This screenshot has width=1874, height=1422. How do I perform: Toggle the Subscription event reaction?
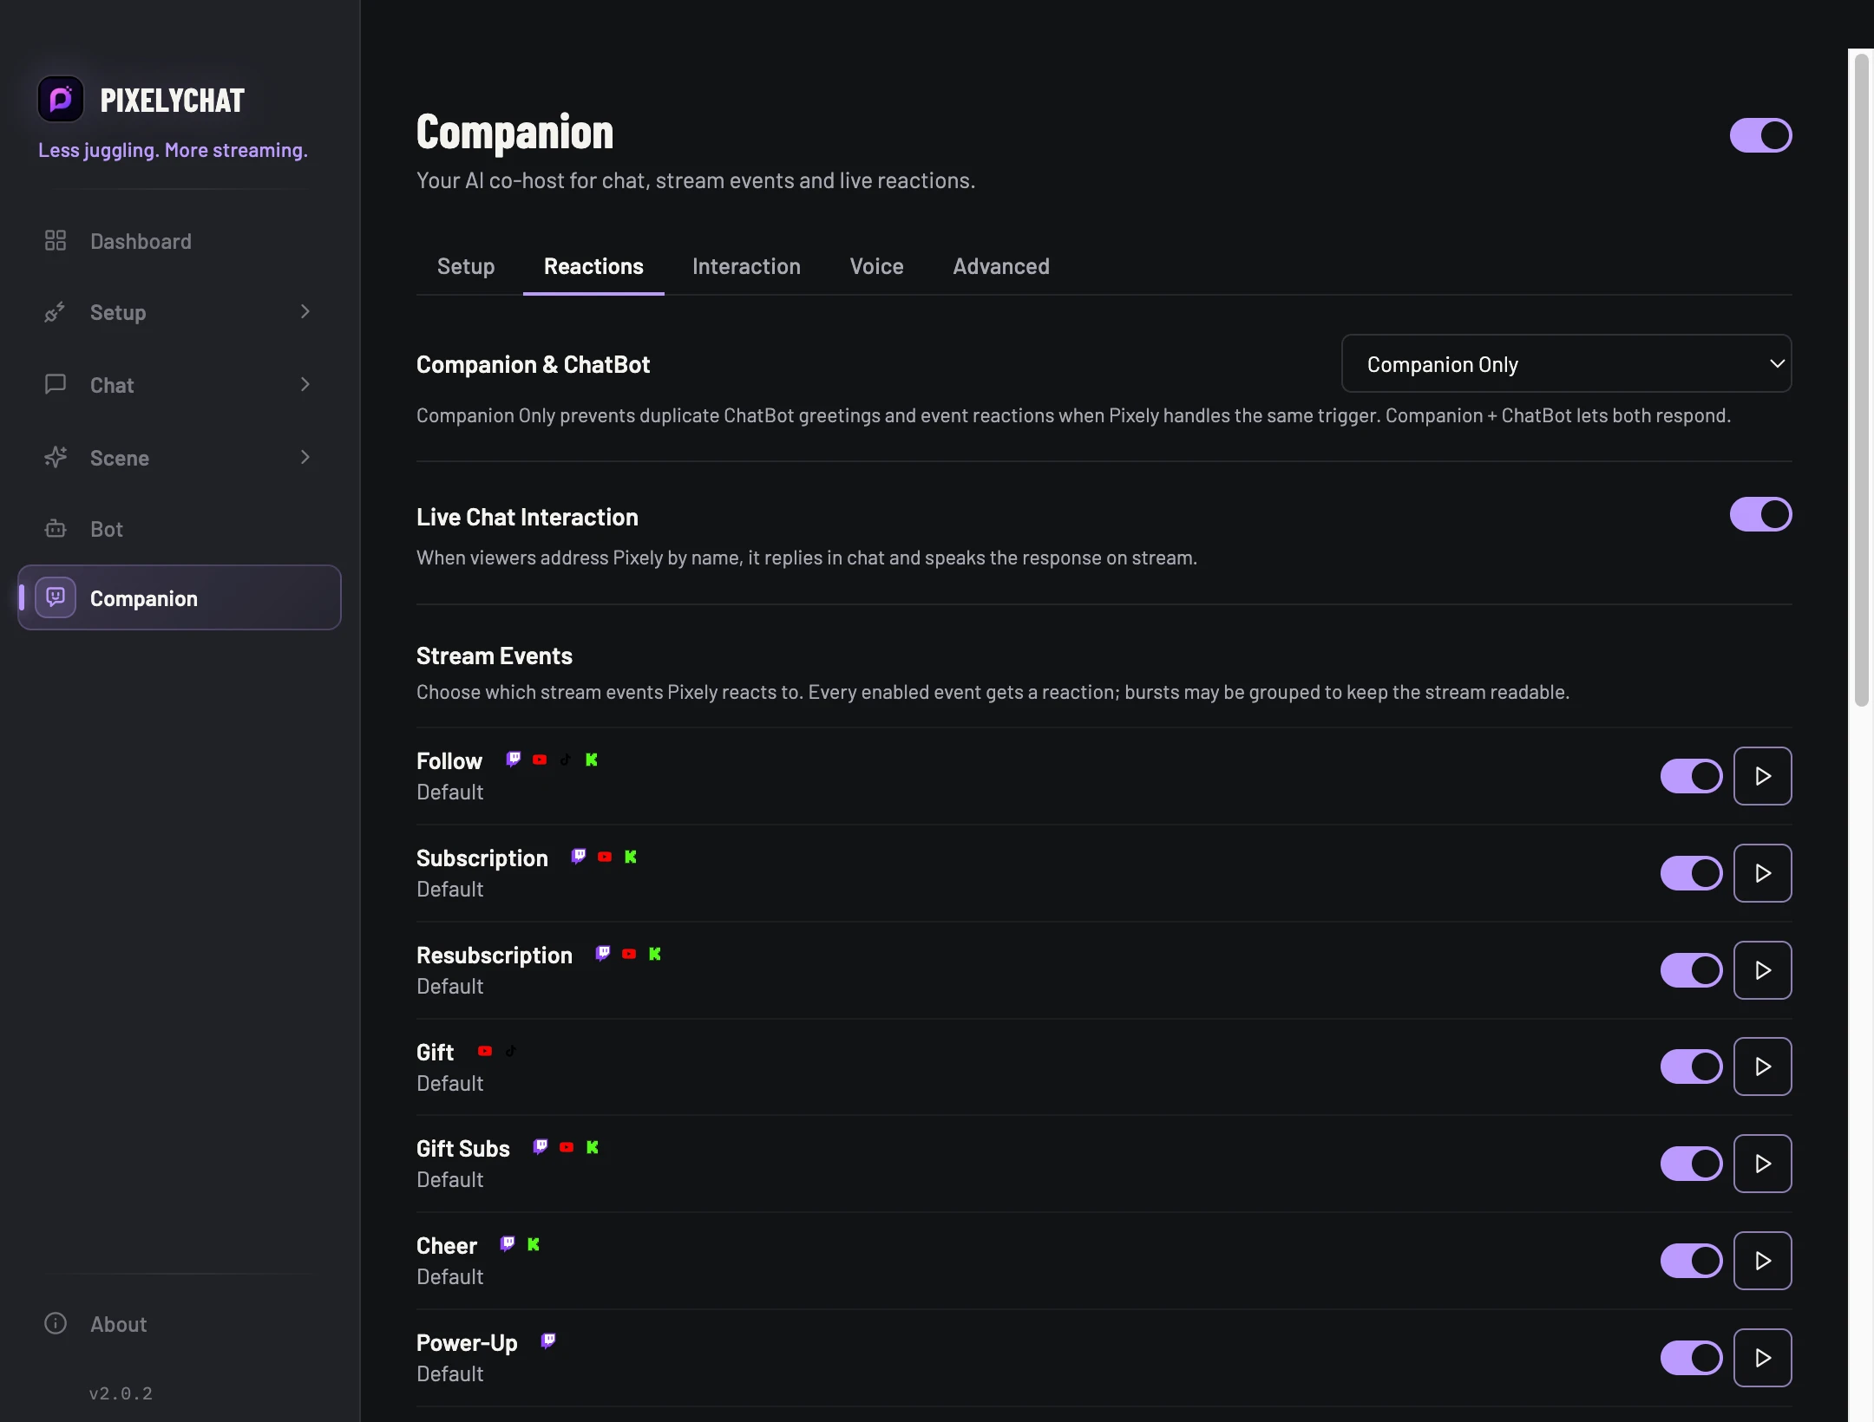(x=1691, y=873)
